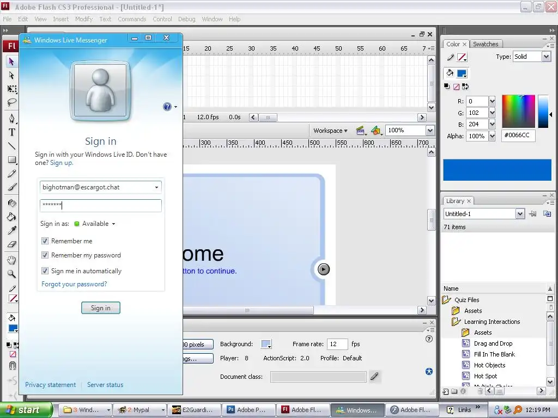Click the Properties panel help icon
The height and width of the screenshot is (418, 558).
pos(429,339)
